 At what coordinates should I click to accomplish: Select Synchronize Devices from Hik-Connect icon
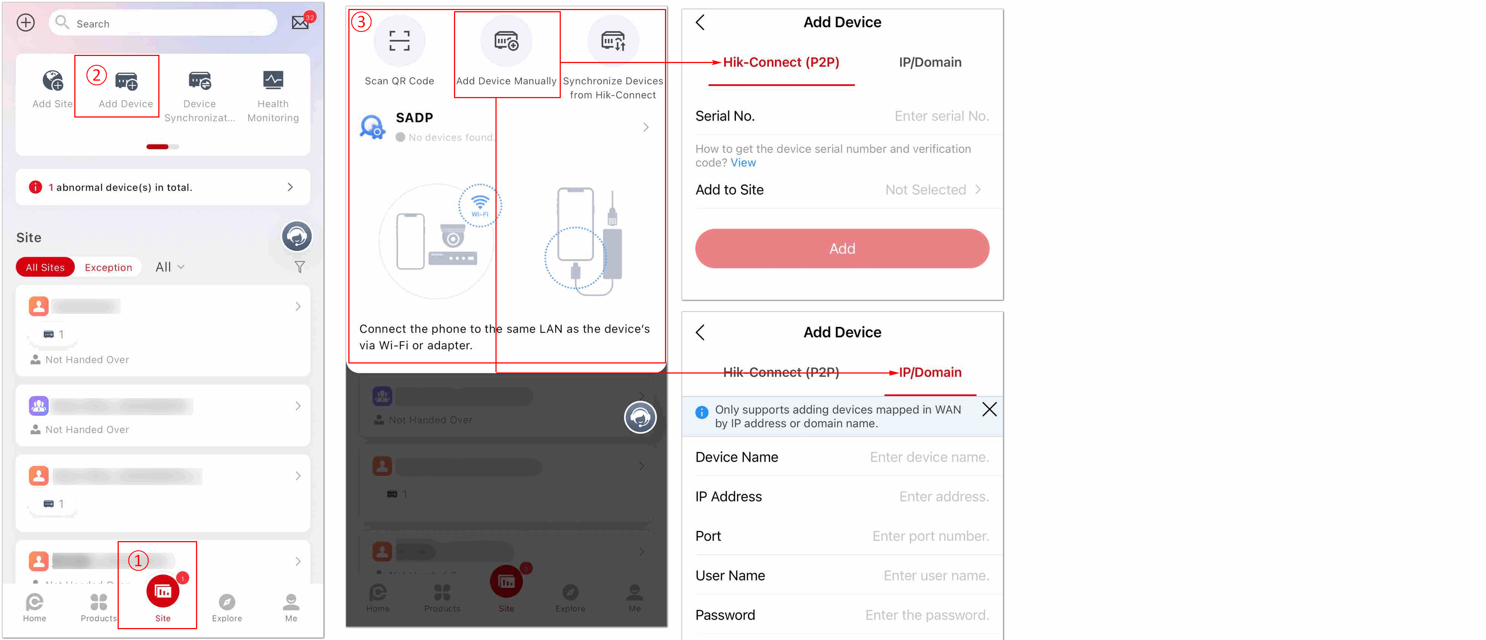click(613, 41)
